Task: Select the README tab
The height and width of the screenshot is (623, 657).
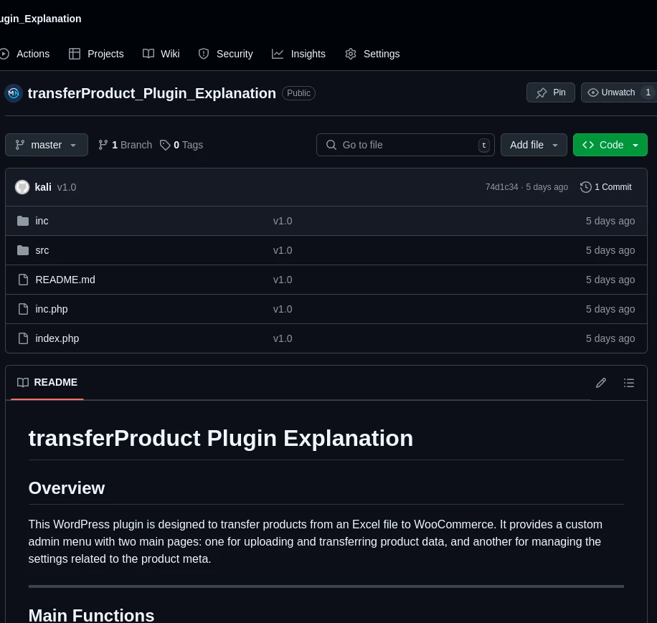Action: pyautogui.click(x=47, y=383)
